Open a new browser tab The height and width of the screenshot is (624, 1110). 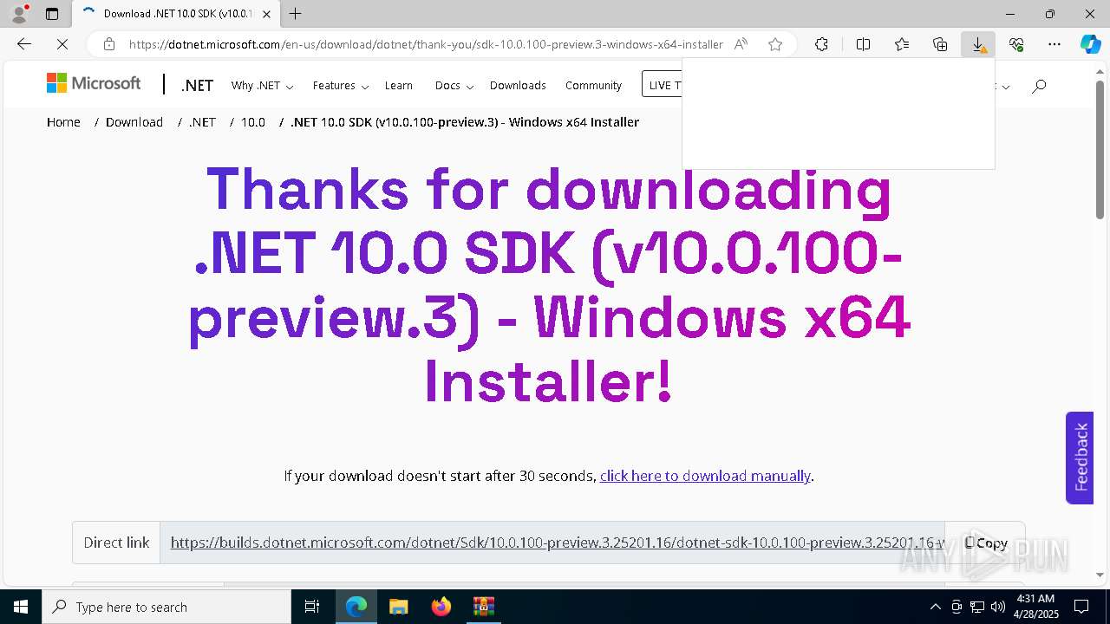tap(296, 14)
